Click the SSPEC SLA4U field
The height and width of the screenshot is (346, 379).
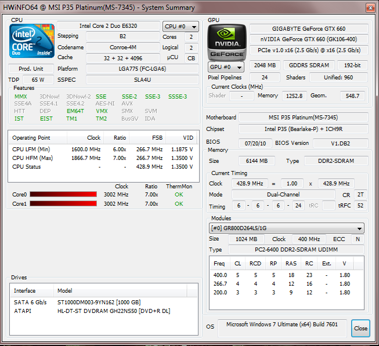(x=142, y=79)
